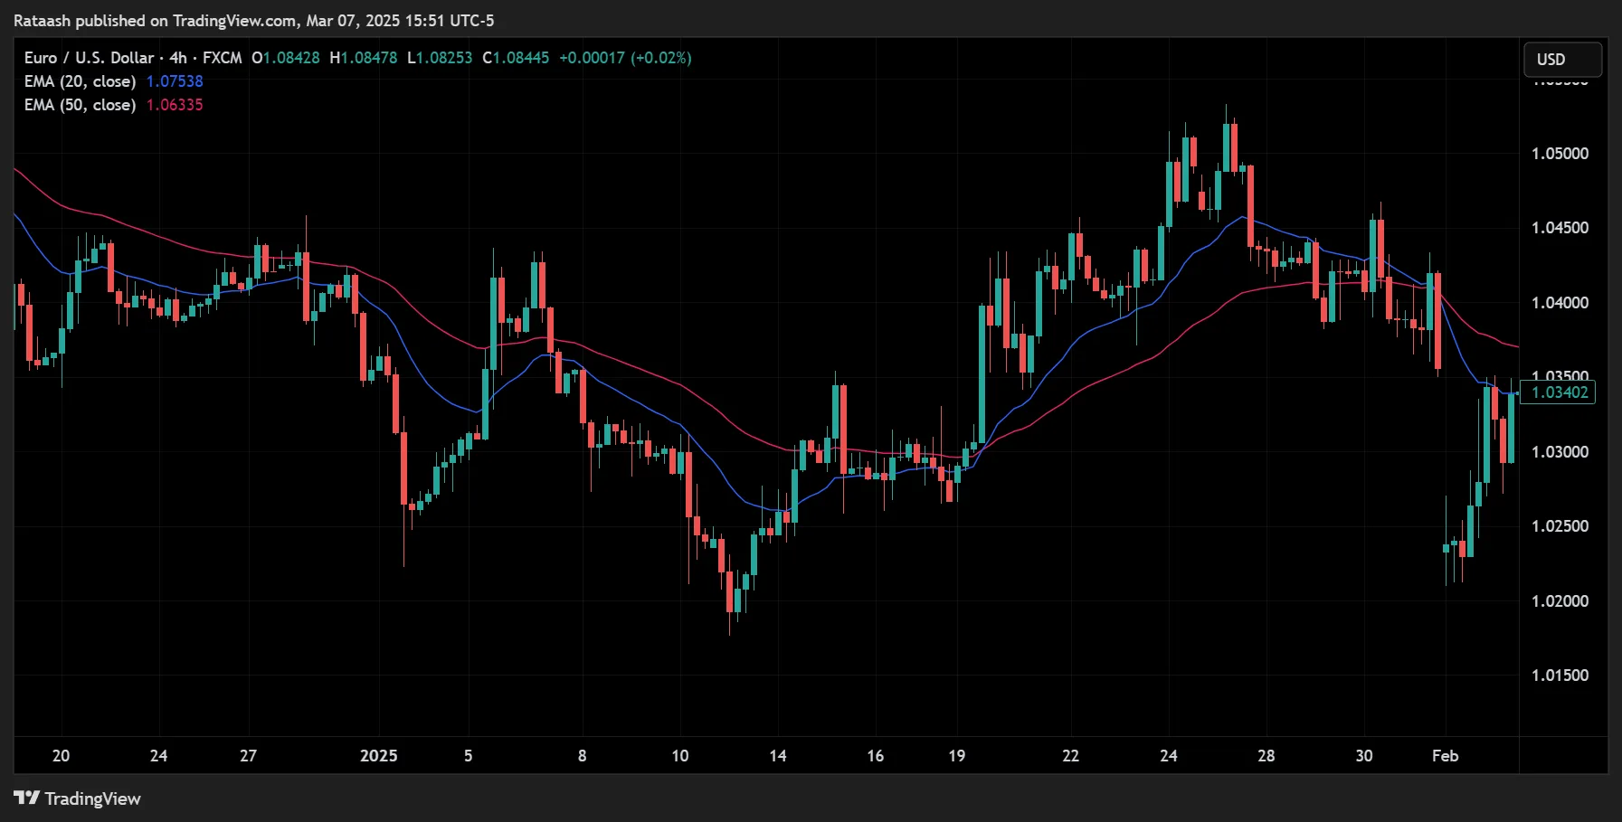Select the Feb label on the time axis
The width and height of the screenshot is (1622, 822).
click(x=1445, y=756)
